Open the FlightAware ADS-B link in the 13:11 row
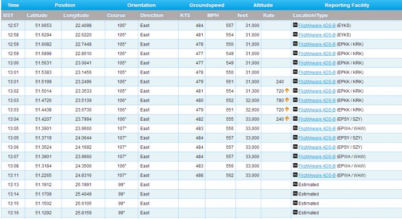This screenshot has height=219, width=402. coord(317,175)
